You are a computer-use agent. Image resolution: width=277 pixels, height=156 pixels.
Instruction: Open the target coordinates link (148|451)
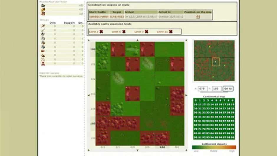coord(117,17)
